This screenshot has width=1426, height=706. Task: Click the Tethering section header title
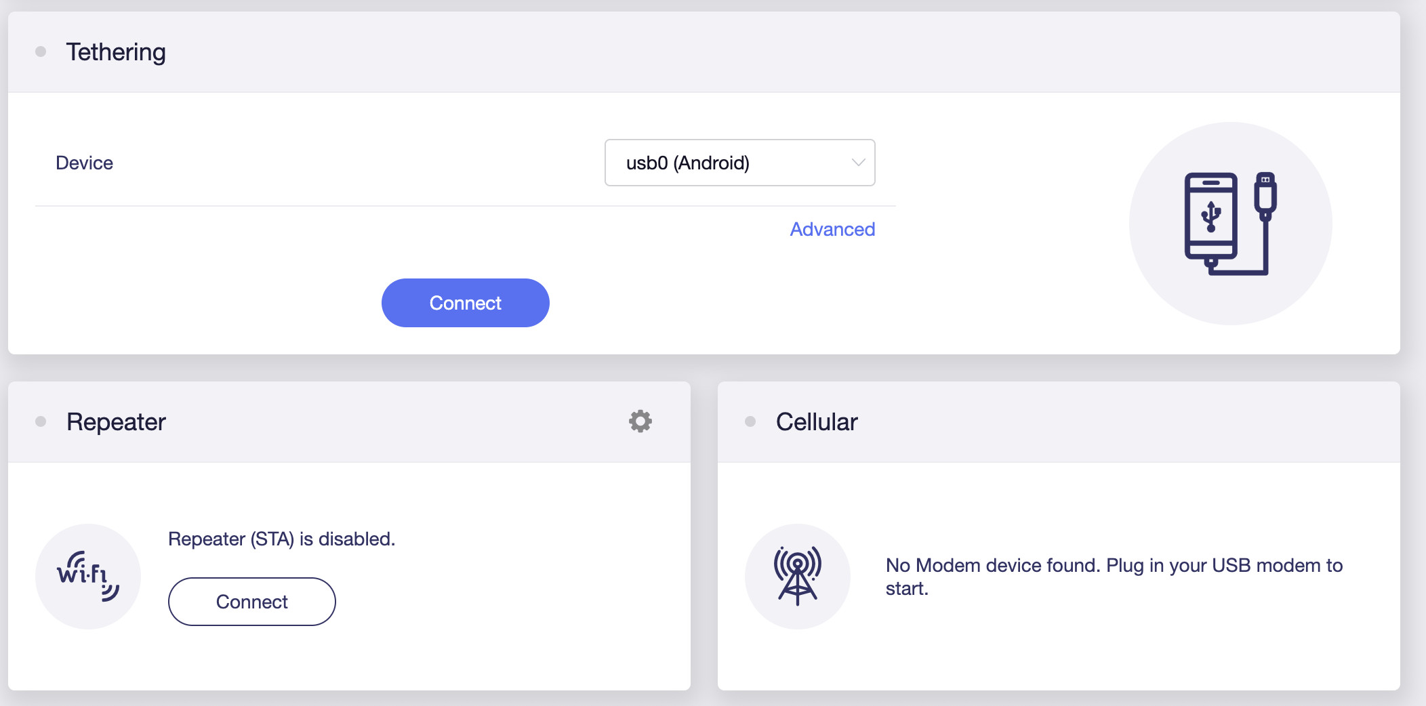[116, 52]
